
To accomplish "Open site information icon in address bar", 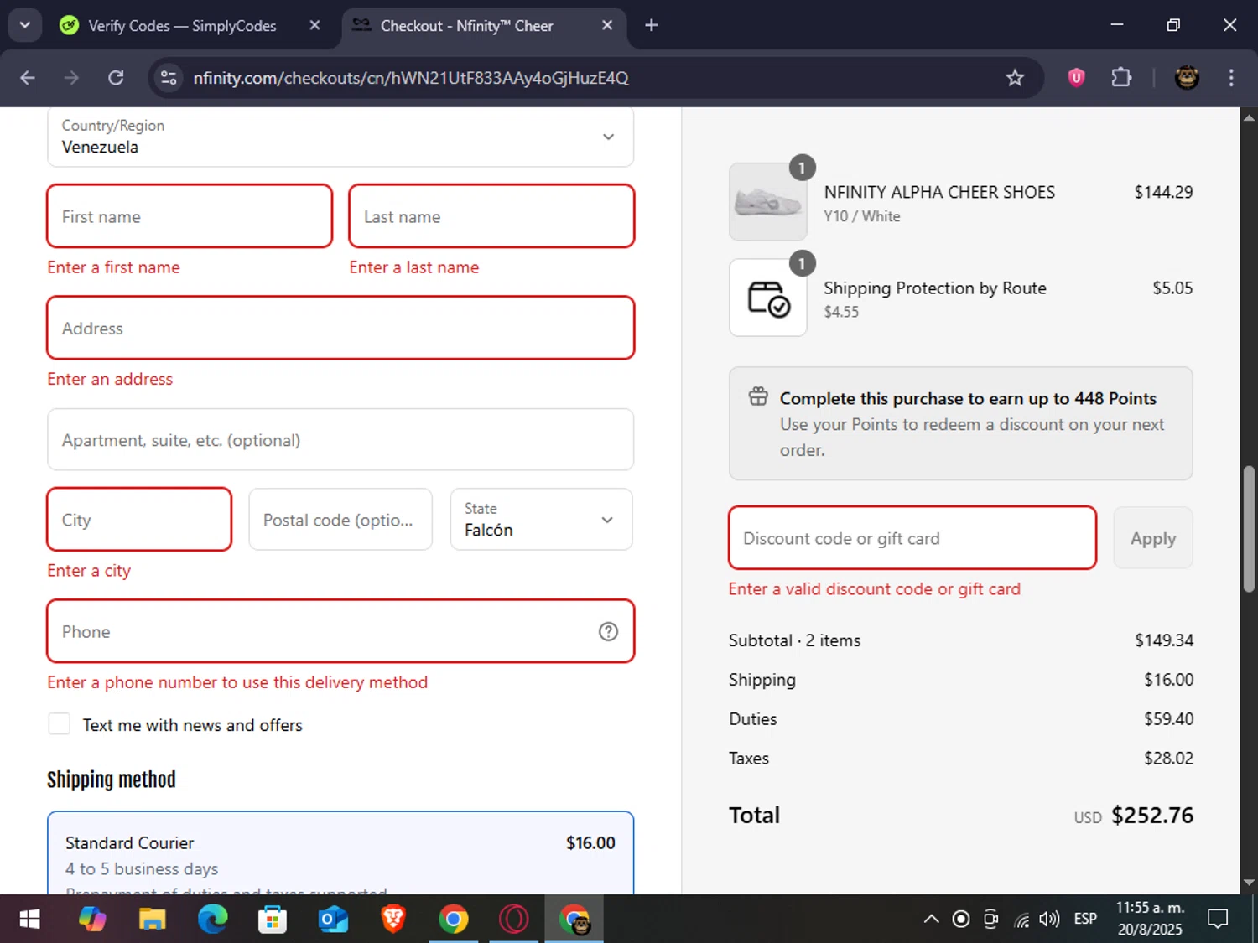I will 169,78.
